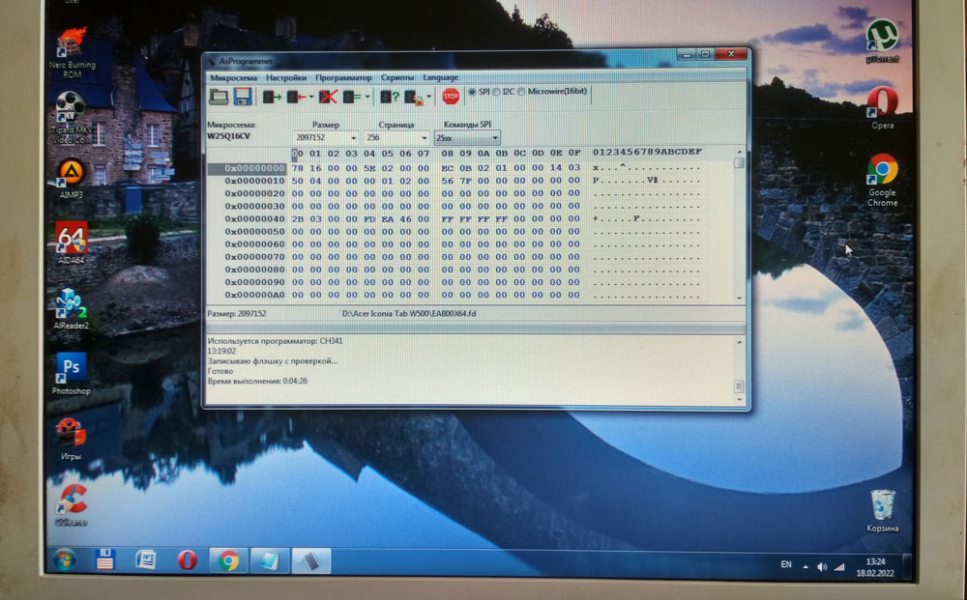This screenshot has width=967, height=600.
Task: Click the unprotect chip icon with padlock
Action: (x=413, y=98)
